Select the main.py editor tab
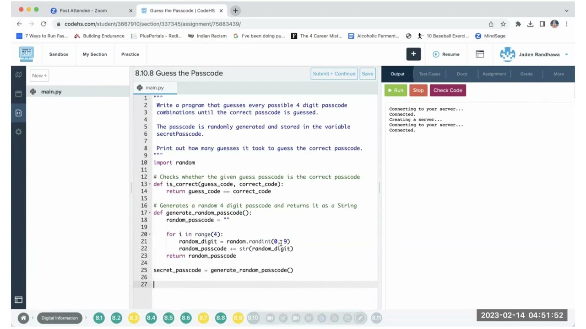 point(155,88)
